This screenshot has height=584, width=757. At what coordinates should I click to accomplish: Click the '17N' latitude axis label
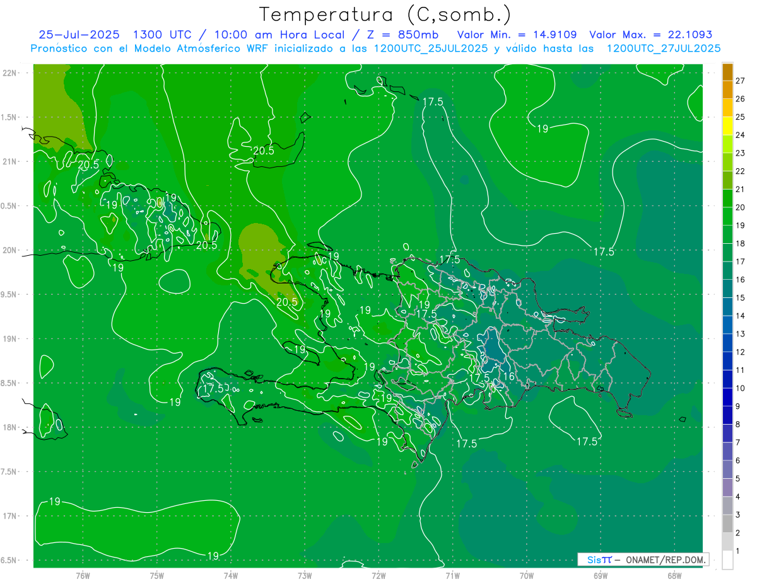coord(9,516)
